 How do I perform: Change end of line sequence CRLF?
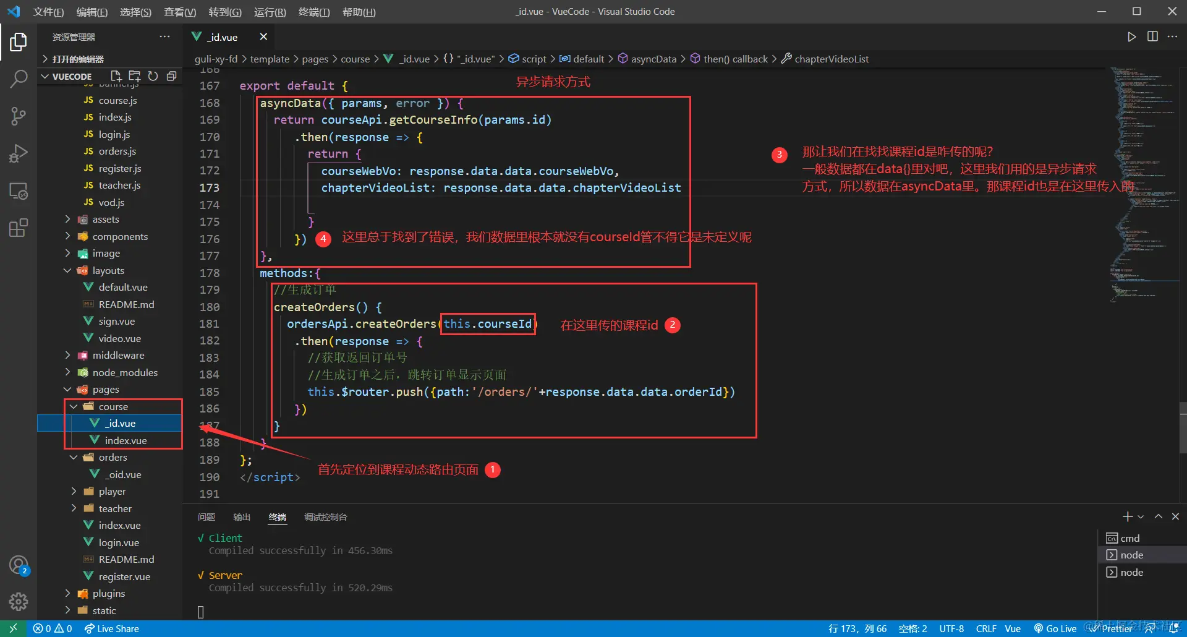986,628
